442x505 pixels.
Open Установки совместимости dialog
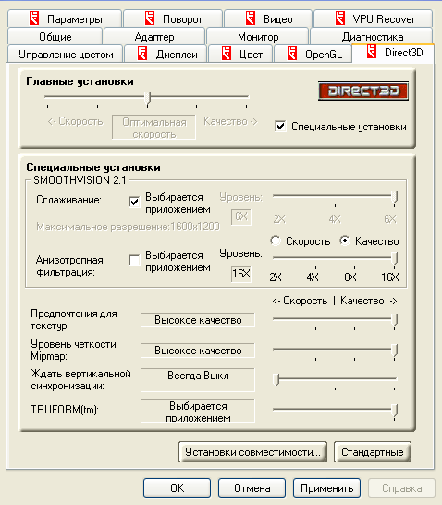(252, 452)
